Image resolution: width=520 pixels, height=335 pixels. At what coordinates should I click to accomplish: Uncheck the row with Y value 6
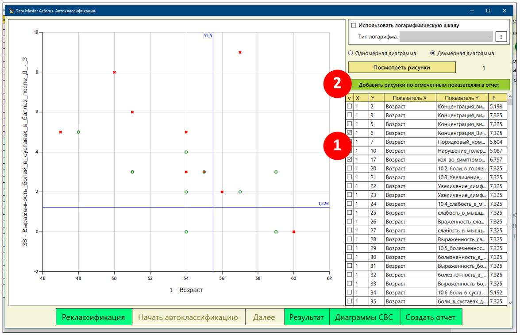(350, 133)
